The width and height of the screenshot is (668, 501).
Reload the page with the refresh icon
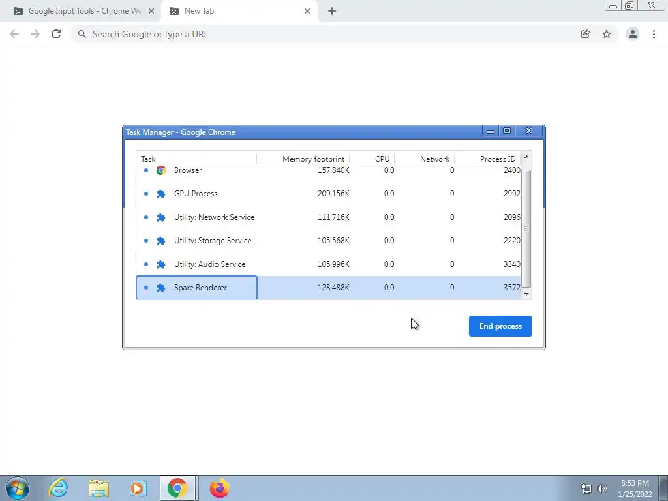point(56,34)
